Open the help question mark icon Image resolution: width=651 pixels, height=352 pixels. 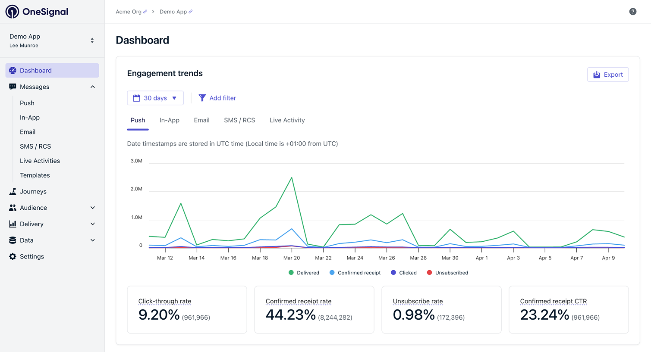tap(633, 12)
